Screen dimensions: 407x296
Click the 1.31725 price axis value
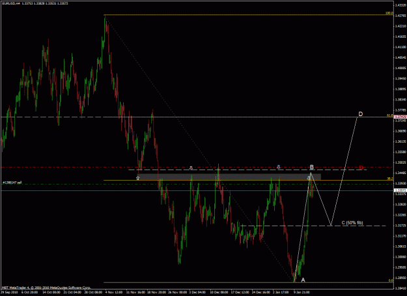pyautogui.click(x=400, y=226)
